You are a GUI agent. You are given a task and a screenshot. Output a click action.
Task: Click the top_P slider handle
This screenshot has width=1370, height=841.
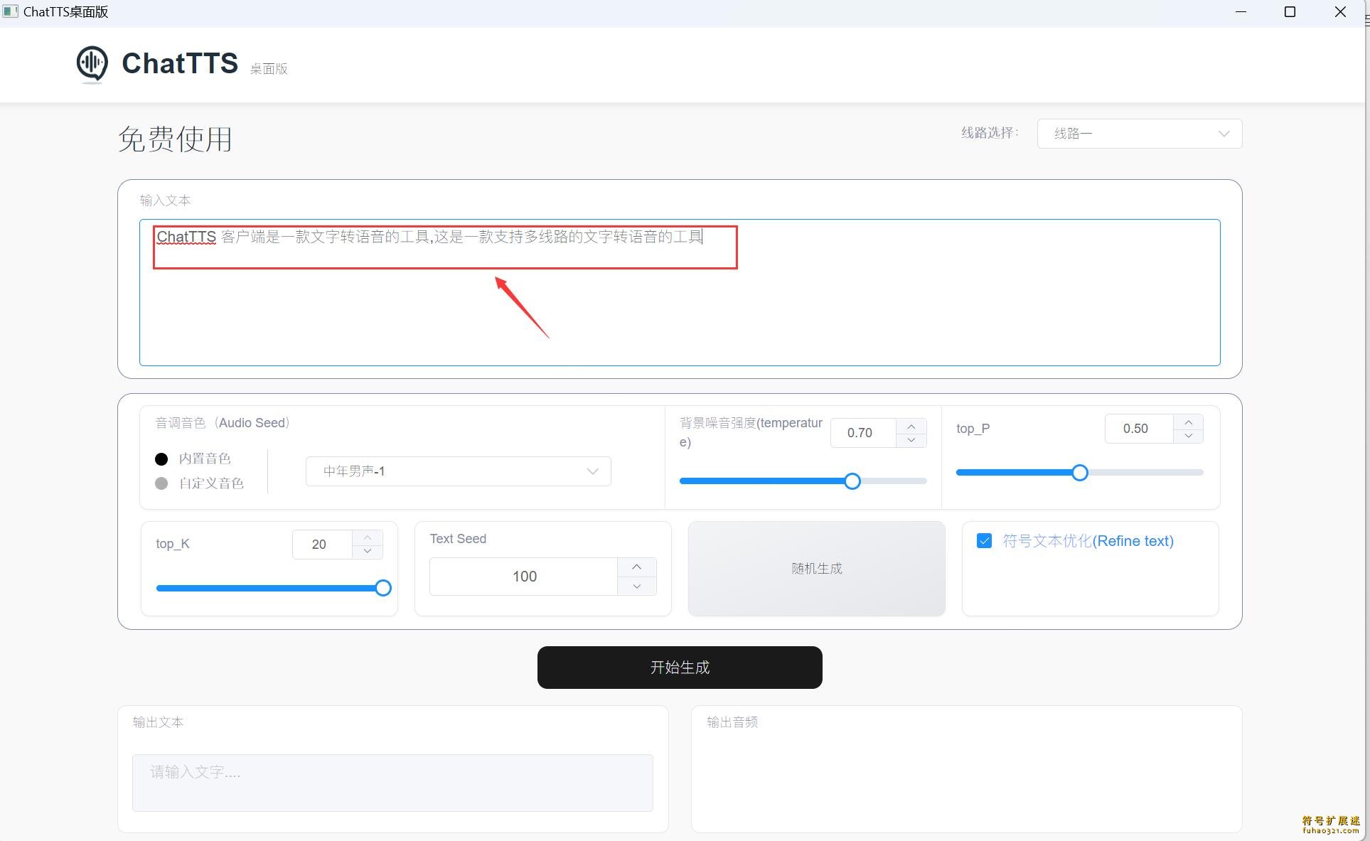point(1080,473)
